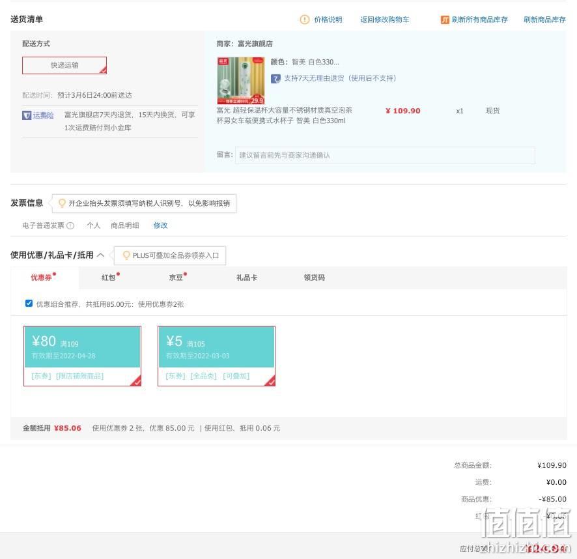Select the 领货码 tab
Image resolution: width=577 pixels, height=559 pixels.
click(x=315, y=278)
